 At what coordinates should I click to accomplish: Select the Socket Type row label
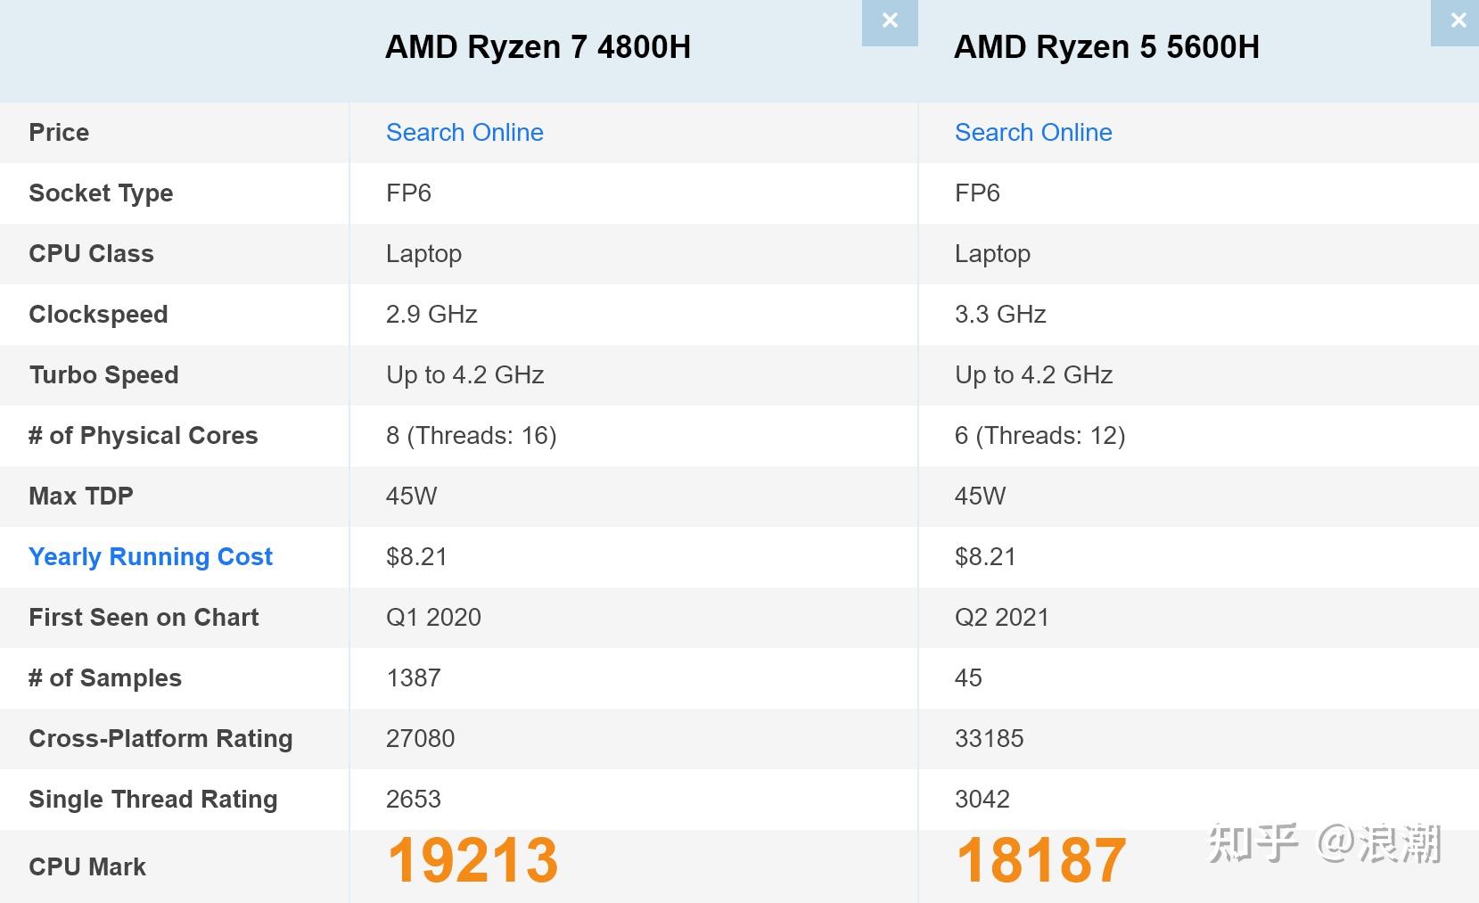point(101,193)
